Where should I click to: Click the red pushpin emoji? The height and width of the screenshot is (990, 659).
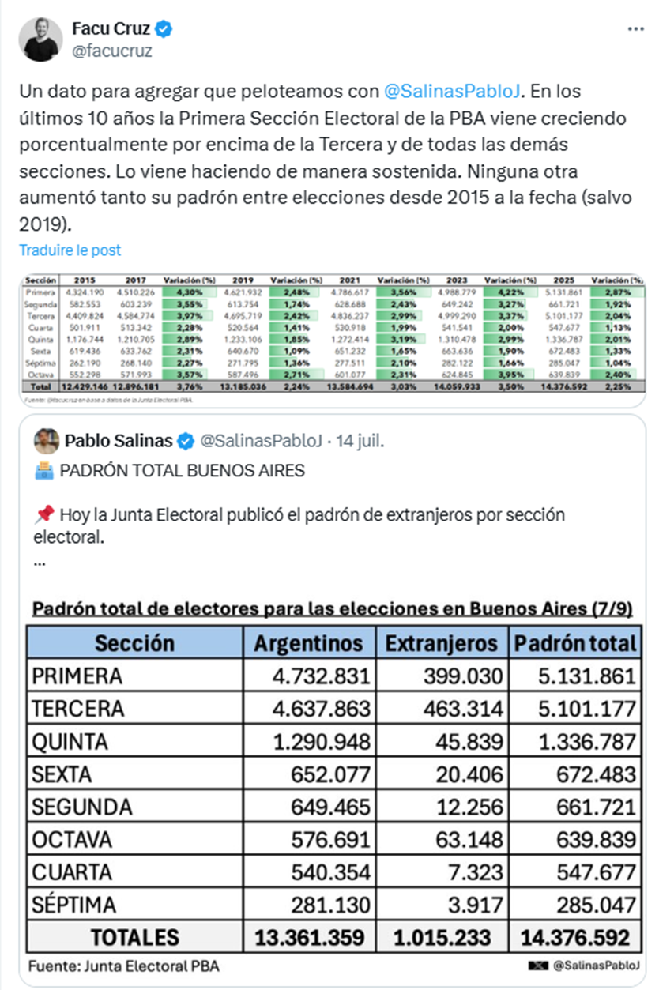(44, 514)
